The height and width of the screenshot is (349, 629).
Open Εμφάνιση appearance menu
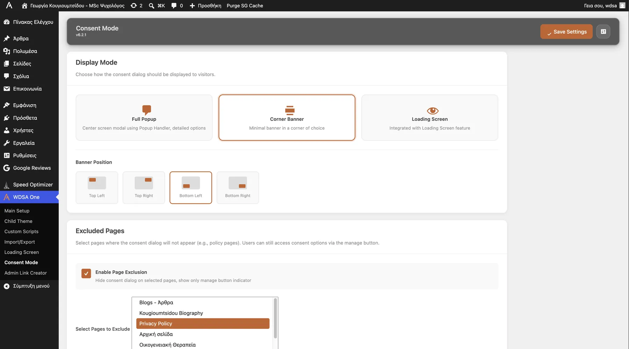click(29, 105)
